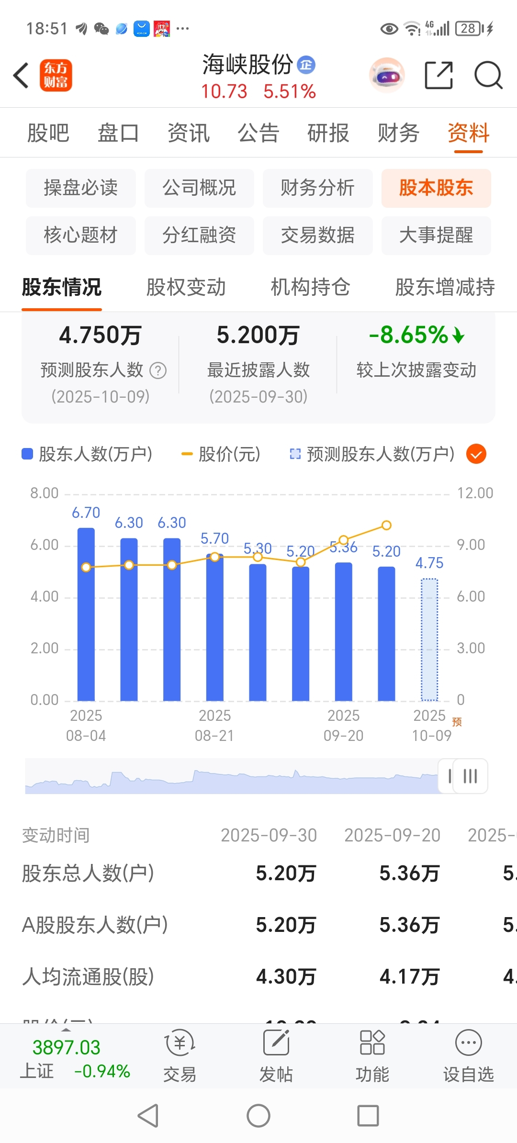Open the 功能 grid icon
Image resolution: width=517 pixels, height=1143 pixels.
click(x=372, y=1043)
